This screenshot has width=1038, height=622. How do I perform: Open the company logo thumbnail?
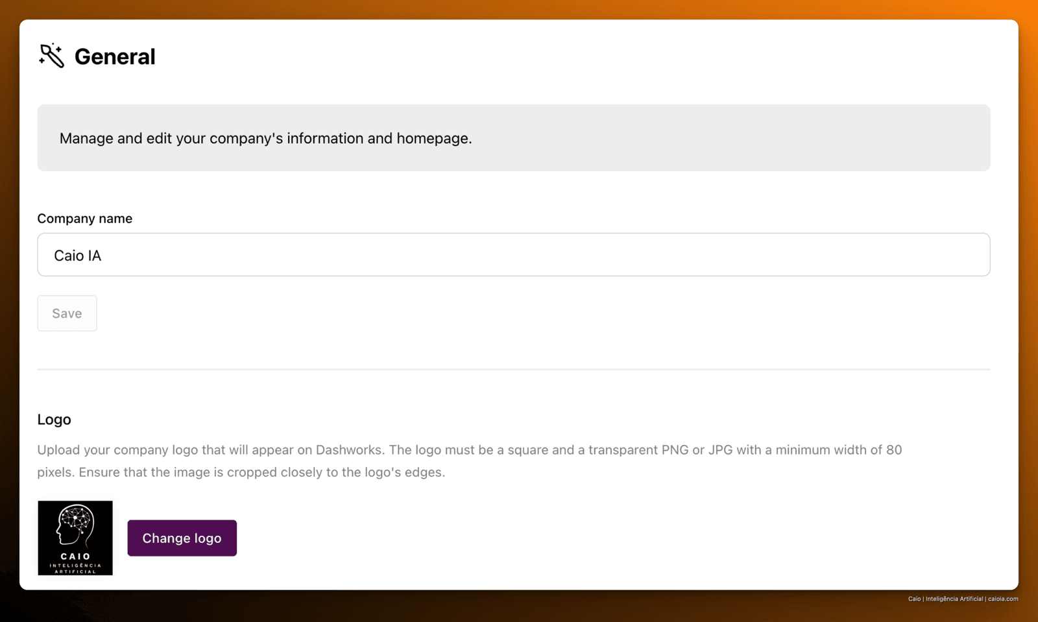(x=75, y=538)
